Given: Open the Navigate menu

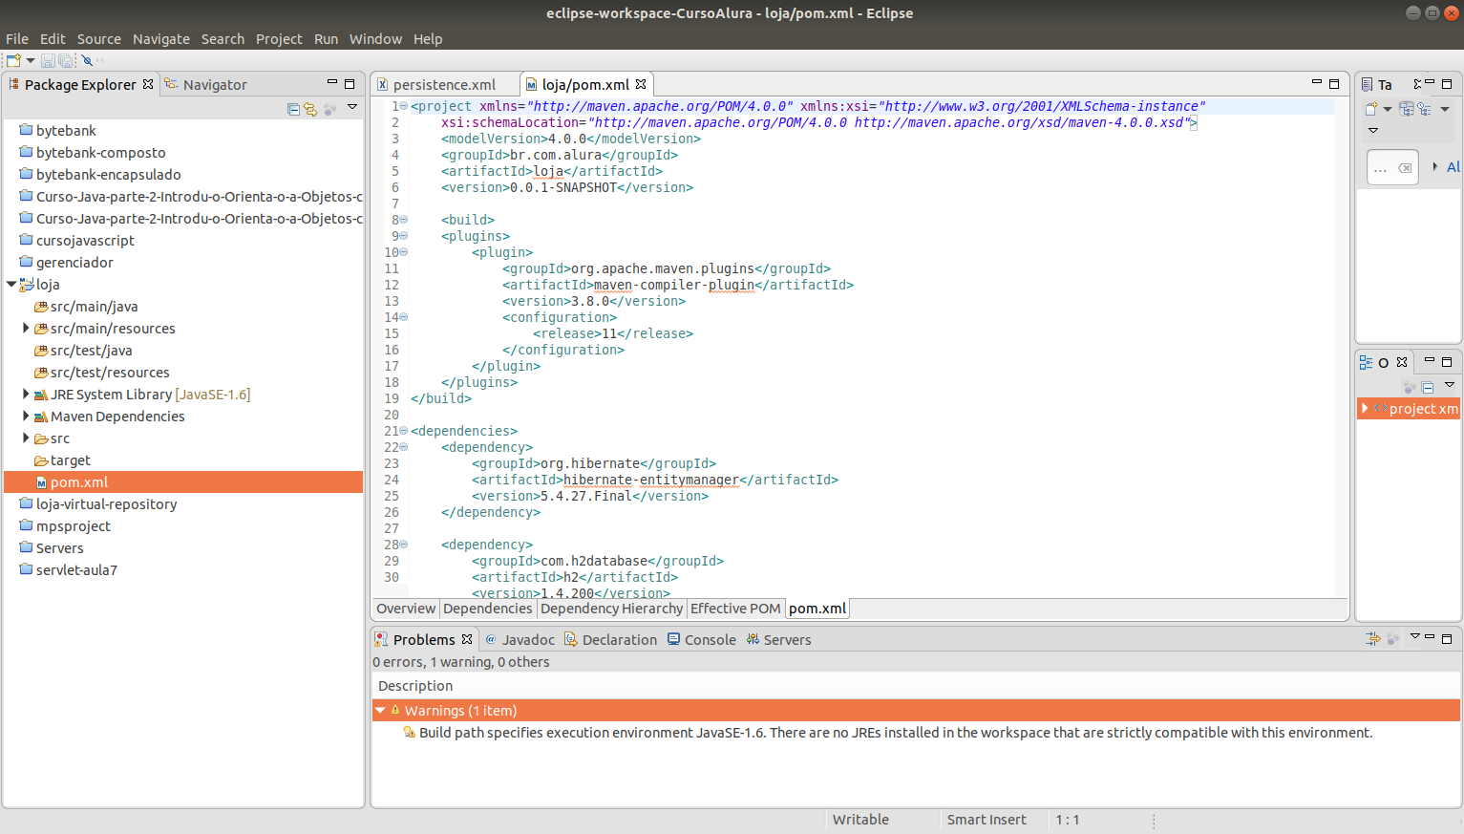Looking at the screenshot, I should [161, 39].
